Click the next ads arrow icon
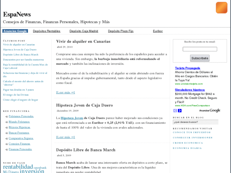The image size is (231, 173). pos(180,110)
